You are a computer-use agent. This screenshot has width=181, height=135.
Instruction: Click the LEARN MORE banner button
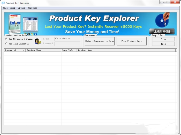pyautogui.click(x=162, y=31)
